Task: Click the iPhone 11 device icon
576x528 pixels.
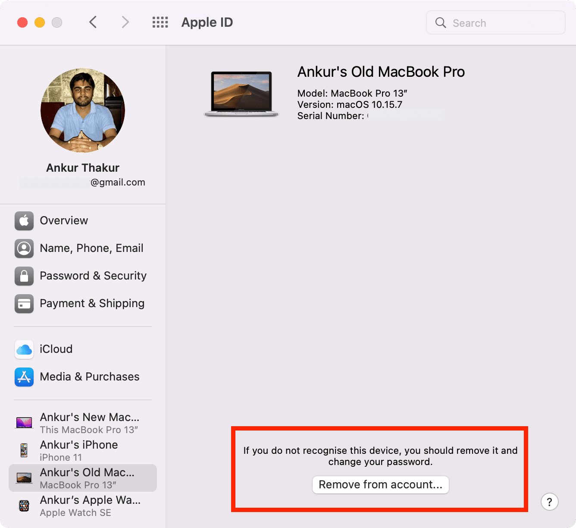Action: click(x=24, y=450)
